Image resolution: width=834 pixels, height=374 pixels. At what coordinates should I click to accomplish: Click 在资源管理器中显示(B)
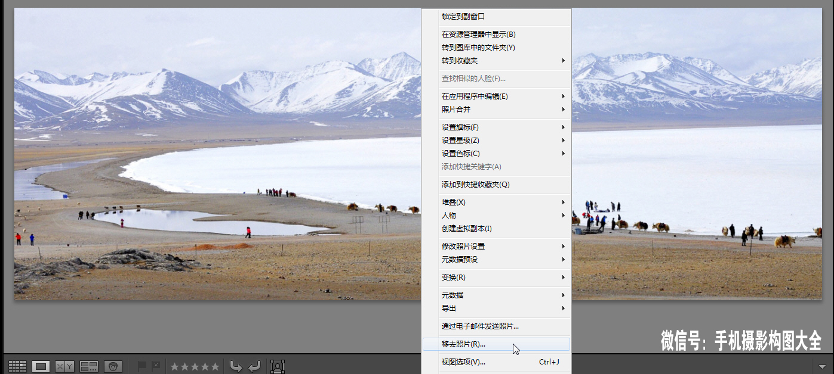pos(478,35)
